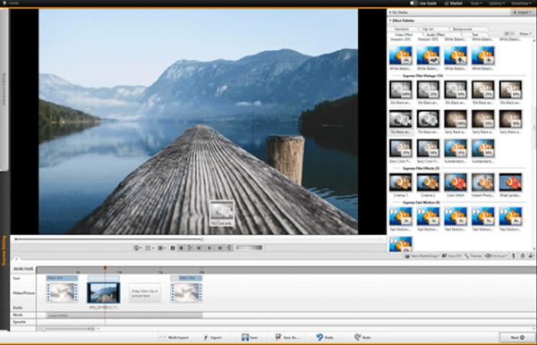Switch to the Transition tab
The image size is (537, 345).
402,29
